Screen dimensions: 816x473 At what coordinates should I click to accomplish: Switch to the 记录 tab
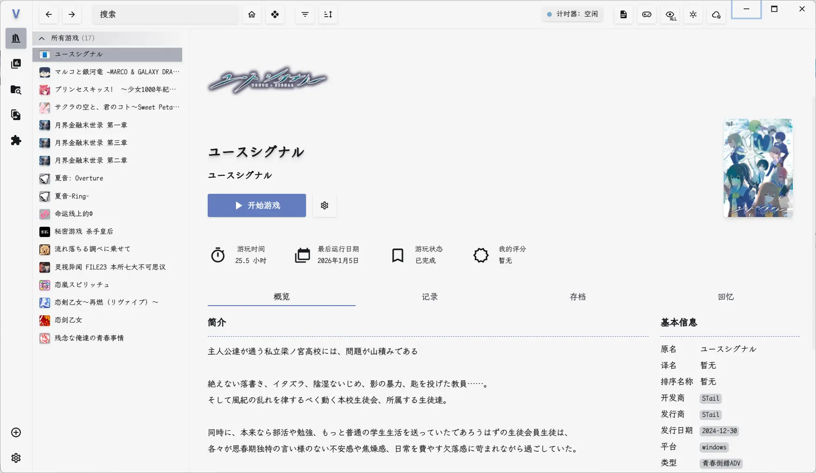click(429, 297)
